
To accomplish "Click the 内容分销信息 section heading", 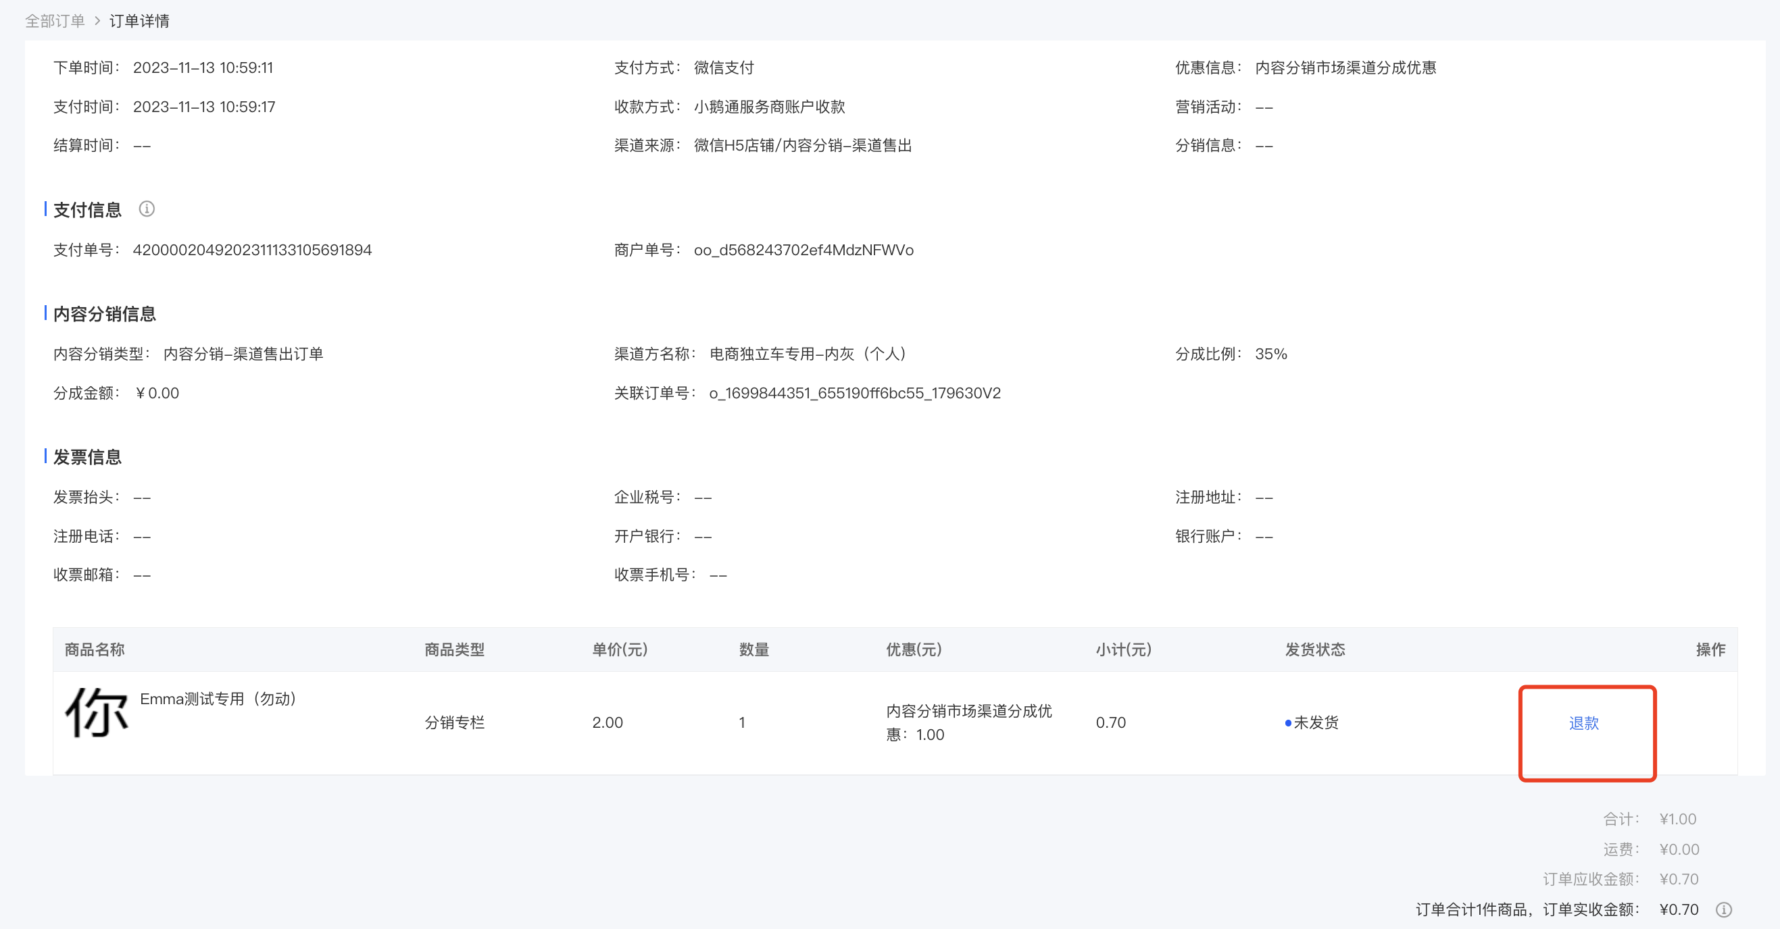I will tap(104, 314).
